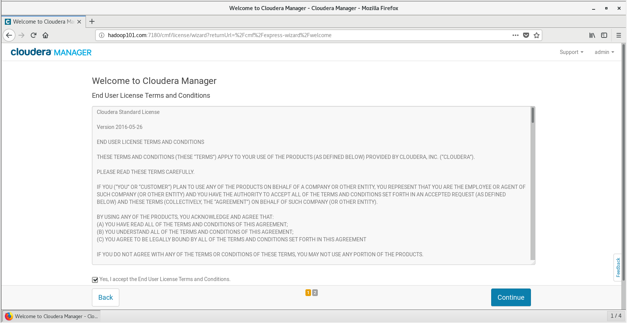627x323 pixels.
Task: Toggle the accept license terms checkbox
Action: [95, 280]
